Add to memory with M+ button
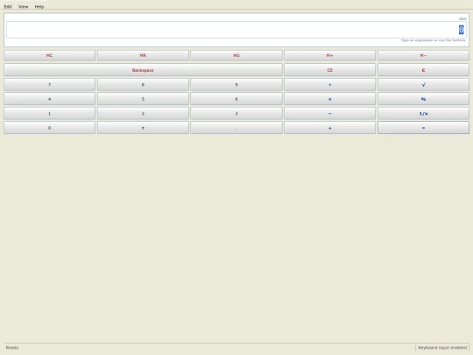The image size is (473, 355). (329, 55)
